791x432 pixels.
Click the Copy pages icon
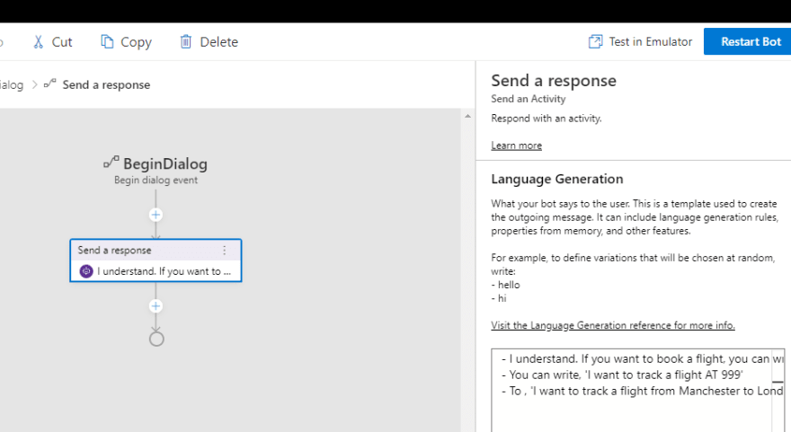(x=107, y=42)
